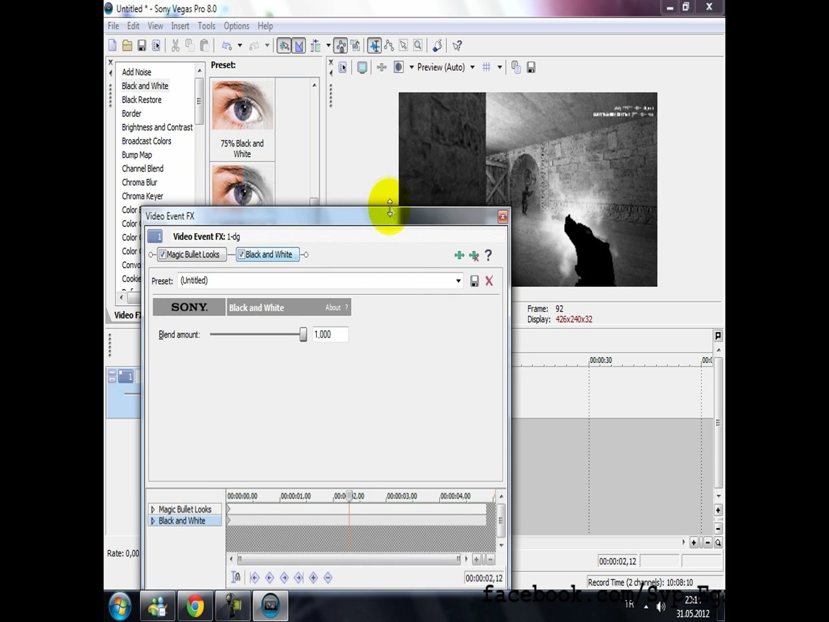Select Black and White in the FX list
The width and height of the screenshot is (829, 622).
tap(145, 86)
